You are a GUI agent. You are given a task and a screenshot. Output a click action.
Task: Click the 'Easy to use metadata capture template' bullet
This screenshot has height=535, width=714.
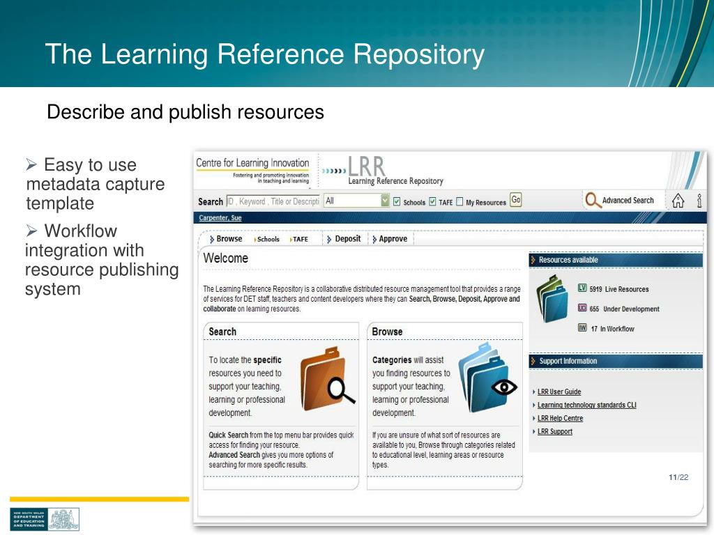coord(95,184)
